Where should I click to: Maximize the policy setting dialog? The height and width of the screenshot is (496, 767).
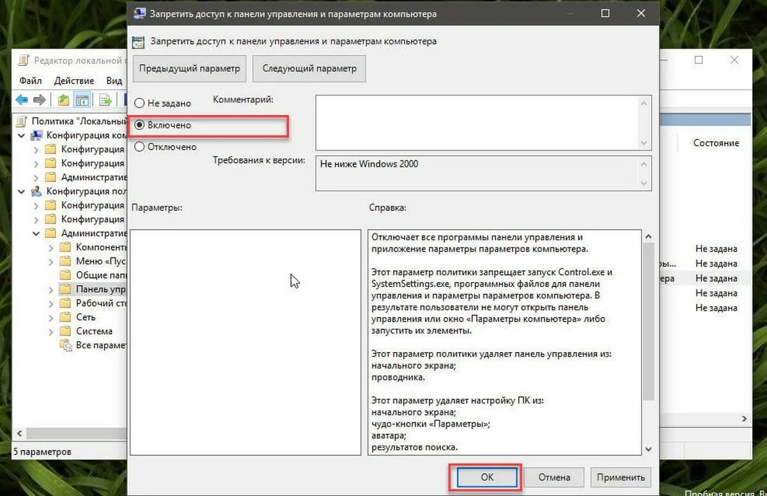(x=605, y=13)
